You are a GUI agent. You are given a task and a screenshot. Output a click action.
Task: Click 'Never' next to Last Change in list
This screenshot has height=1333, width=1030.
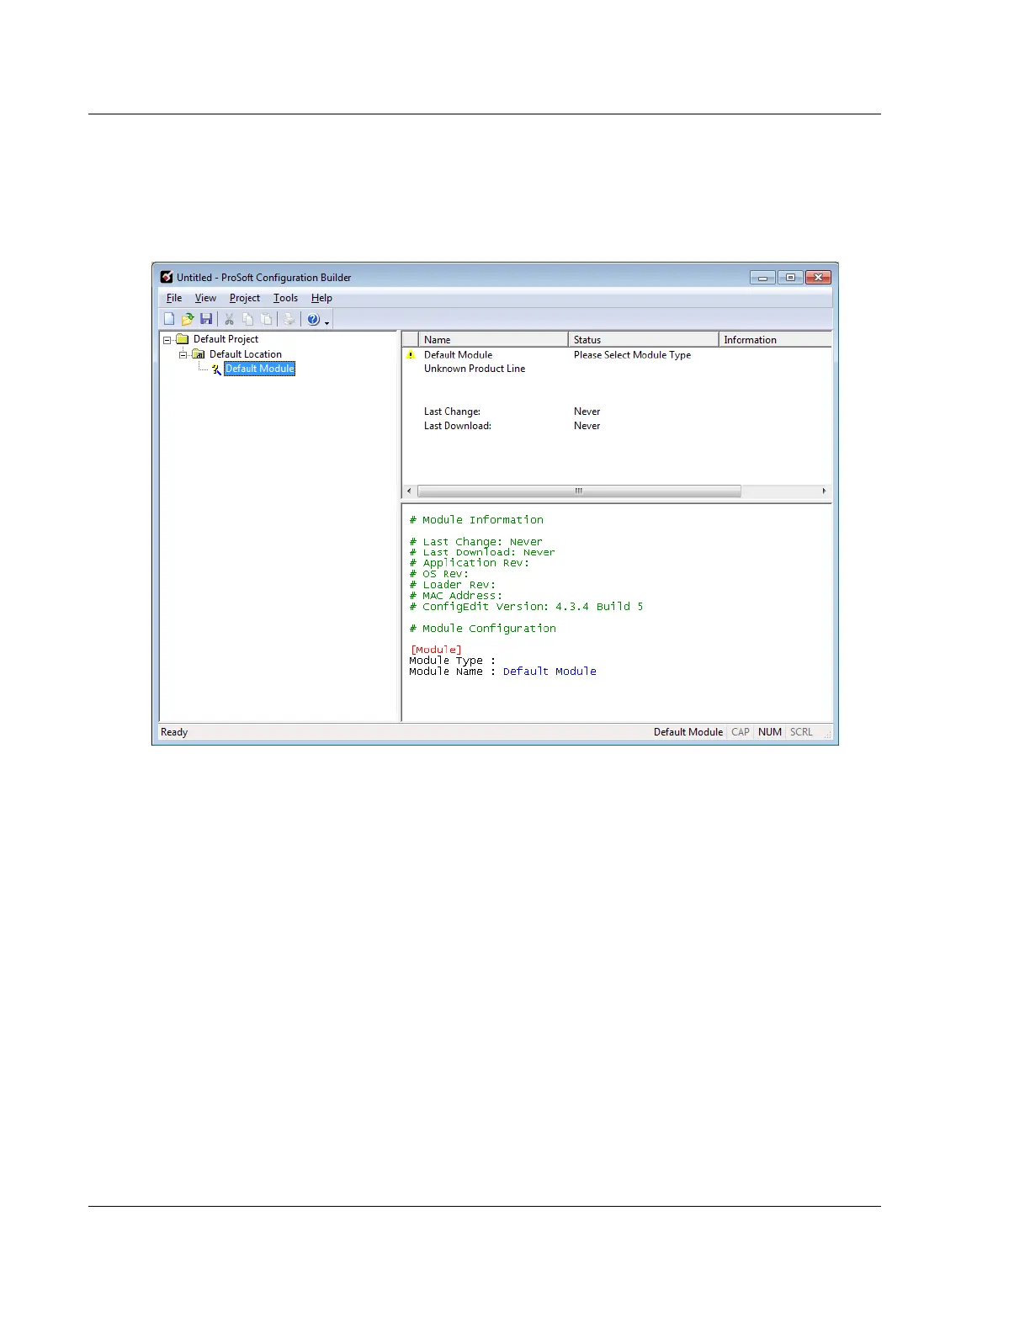587,412
